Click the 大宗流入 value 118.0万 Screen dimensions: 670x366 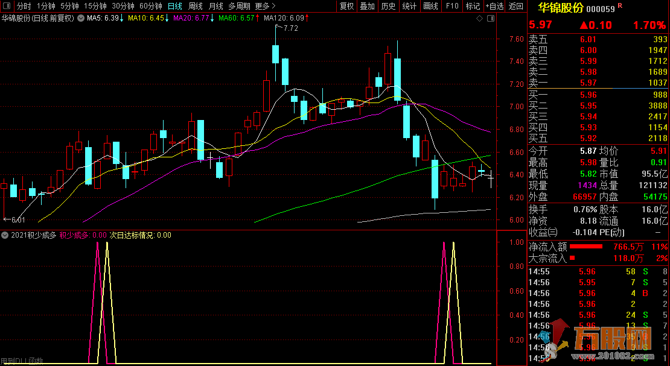click(628, 258)
